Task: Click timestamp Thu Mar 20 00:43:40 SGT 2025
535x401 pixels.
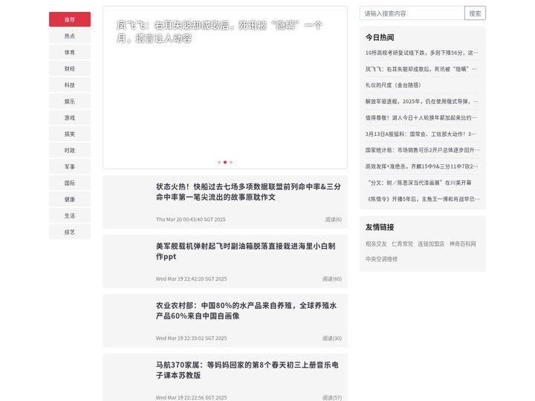Action: (x=191, y=219)
